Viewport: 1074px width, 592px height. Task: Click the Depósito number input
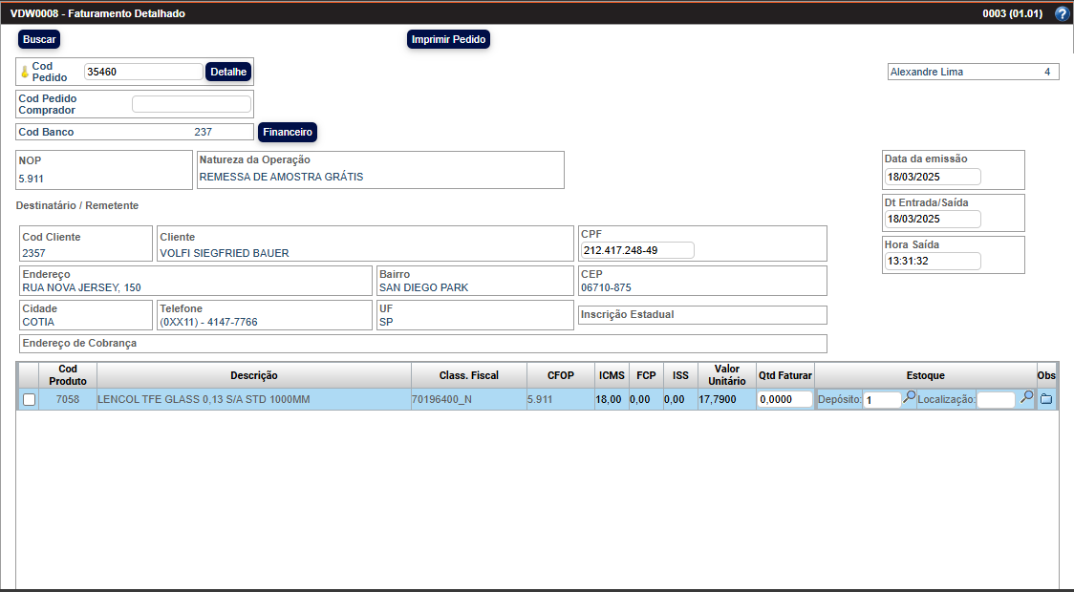[x=881, y=400]
